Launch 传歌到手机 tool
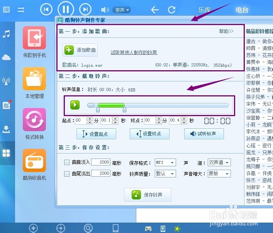The width and height of the screenshot is (273, 233). coord(34,42)
